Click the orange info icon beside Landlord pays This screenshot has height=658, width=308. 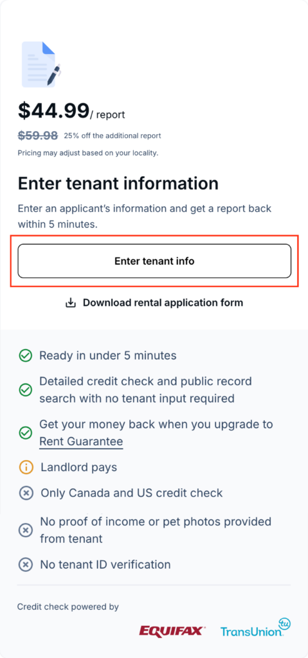(x=26, y=467)
